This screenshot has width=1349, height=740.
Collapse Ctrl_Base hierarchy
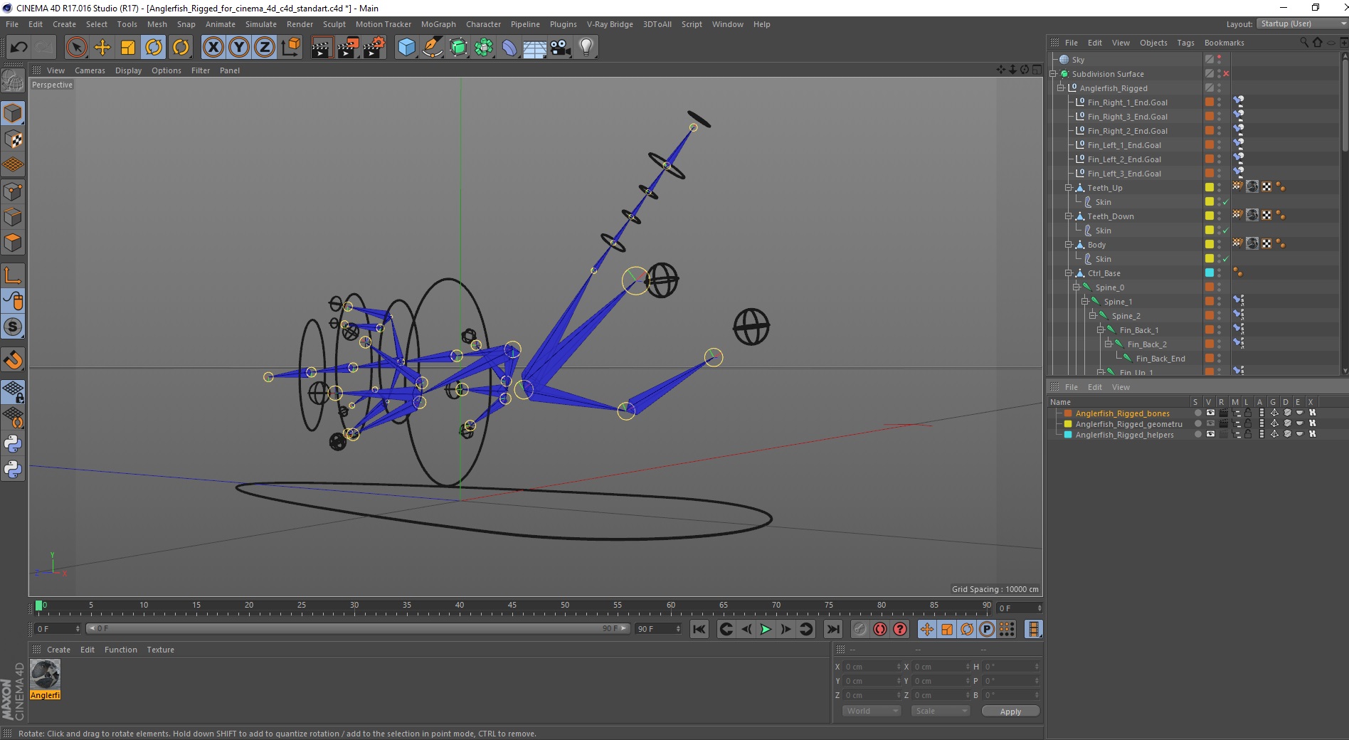tap(1069, 273)
